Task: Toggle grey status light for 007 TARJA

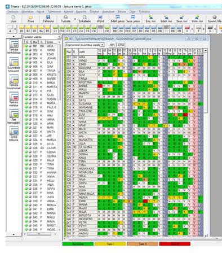Action: click(x=30, y=71)
